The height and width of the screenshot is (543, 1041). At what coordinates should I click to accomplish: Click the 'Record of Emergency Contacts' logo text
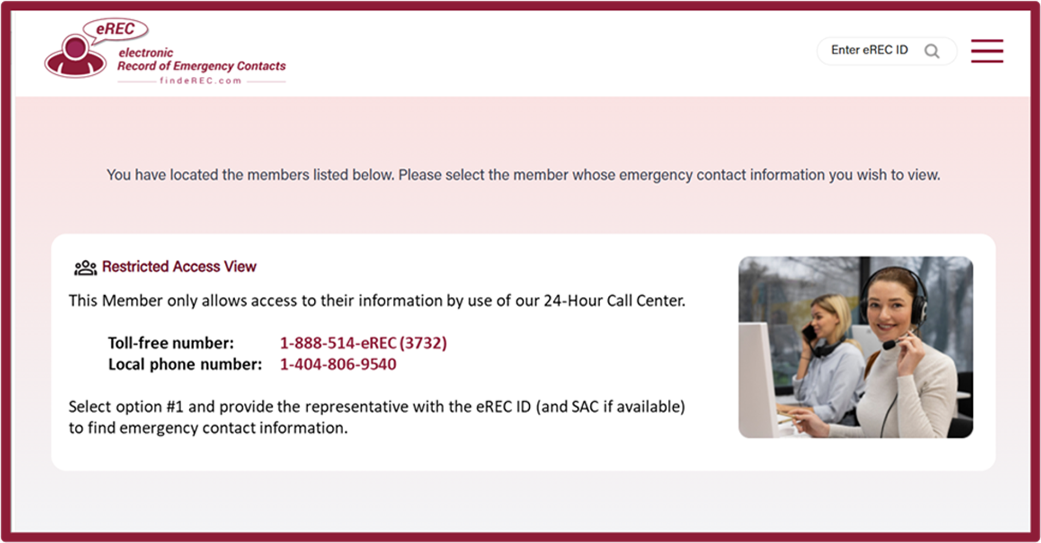[x=201, y=66]
